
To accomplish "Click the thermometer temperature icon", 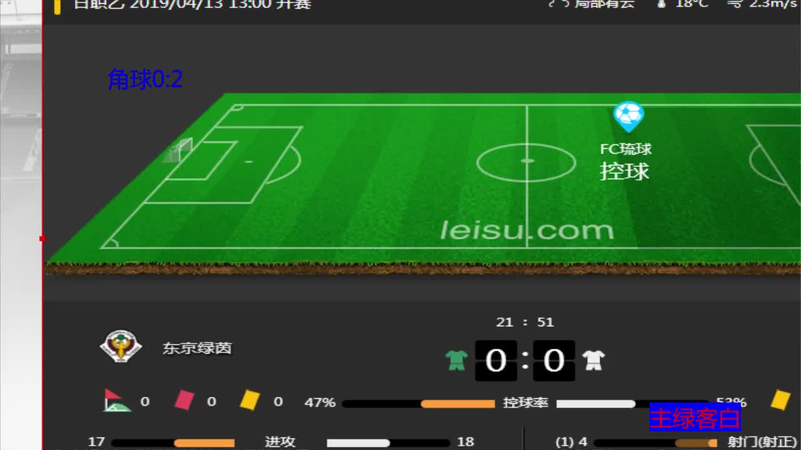I will point(661,4).
